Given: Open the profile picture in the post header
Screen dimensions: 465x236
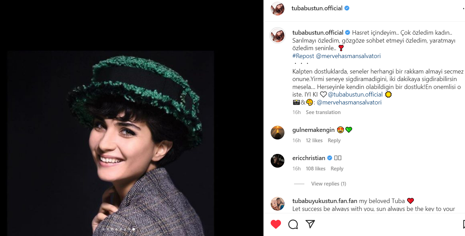Looking at the screenshot, I should [x=278, y=9].
